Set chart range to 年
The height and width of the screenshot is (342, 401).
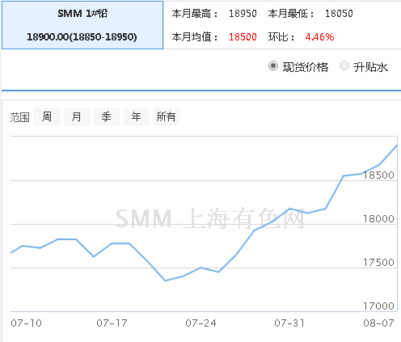coord(137,117)
